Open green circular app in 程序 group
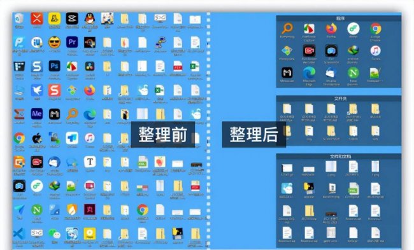Image resolution: width=414 pixels, height=250 pixels. [x=353, y=29]
